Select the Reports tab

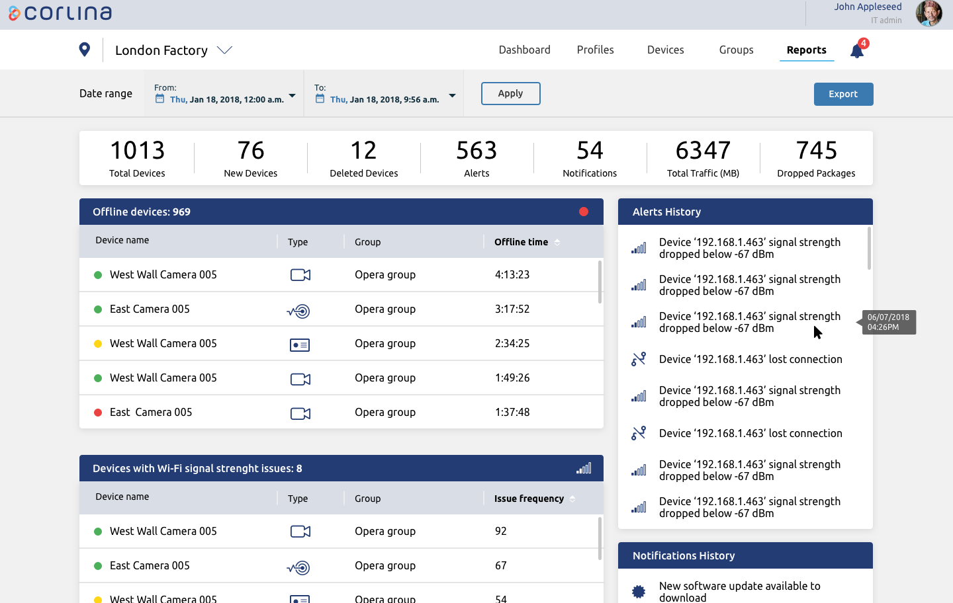pos(806,50)
